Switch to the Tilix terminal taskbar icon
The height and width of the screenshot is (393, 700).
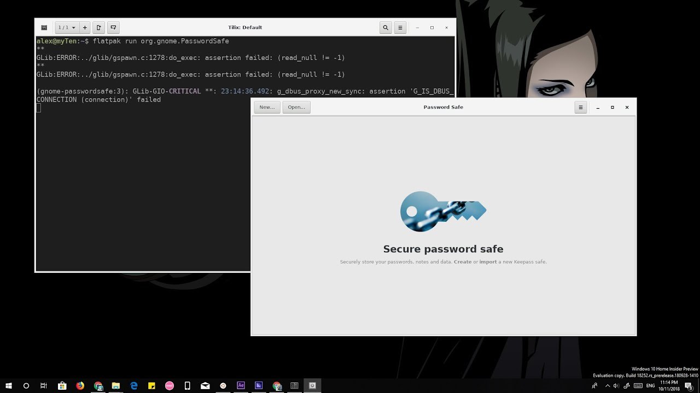click(294, 385)
